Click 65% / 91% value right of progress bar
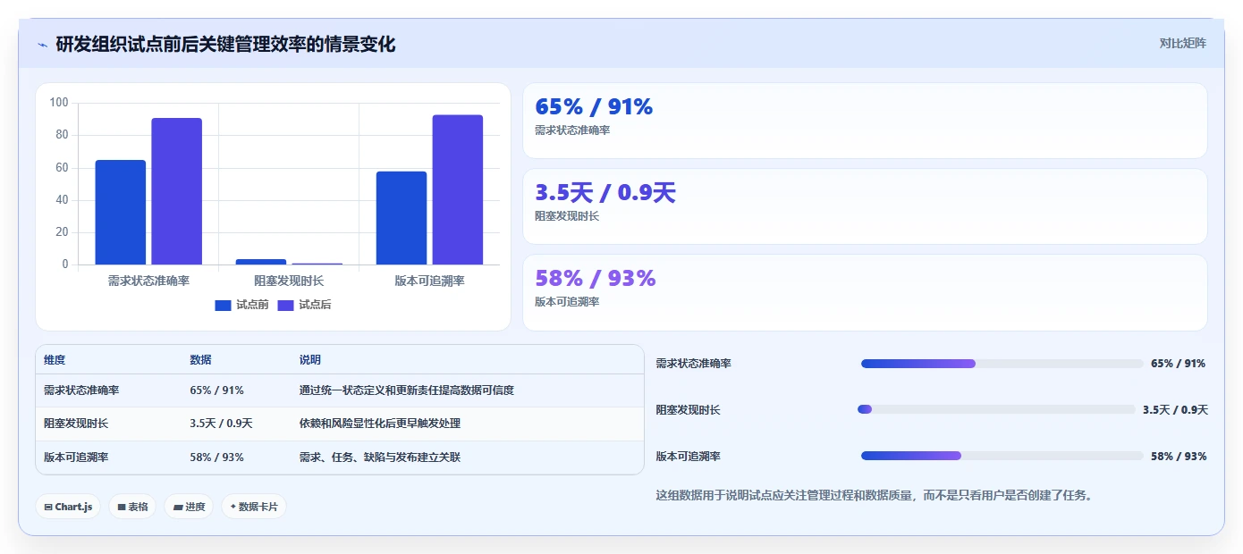Image resolution: width=1243 pixels, height=554 pixels. [x=1179, y=364]
